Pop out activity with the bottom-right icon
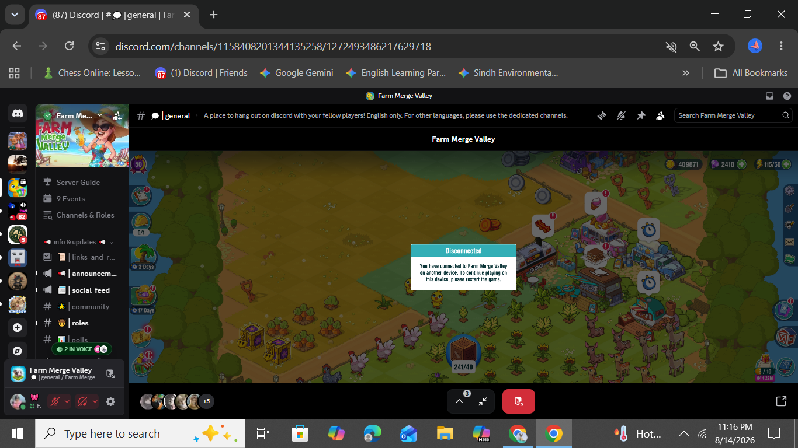The height and width of the screenshot is (448, 798). coord(780,401)
